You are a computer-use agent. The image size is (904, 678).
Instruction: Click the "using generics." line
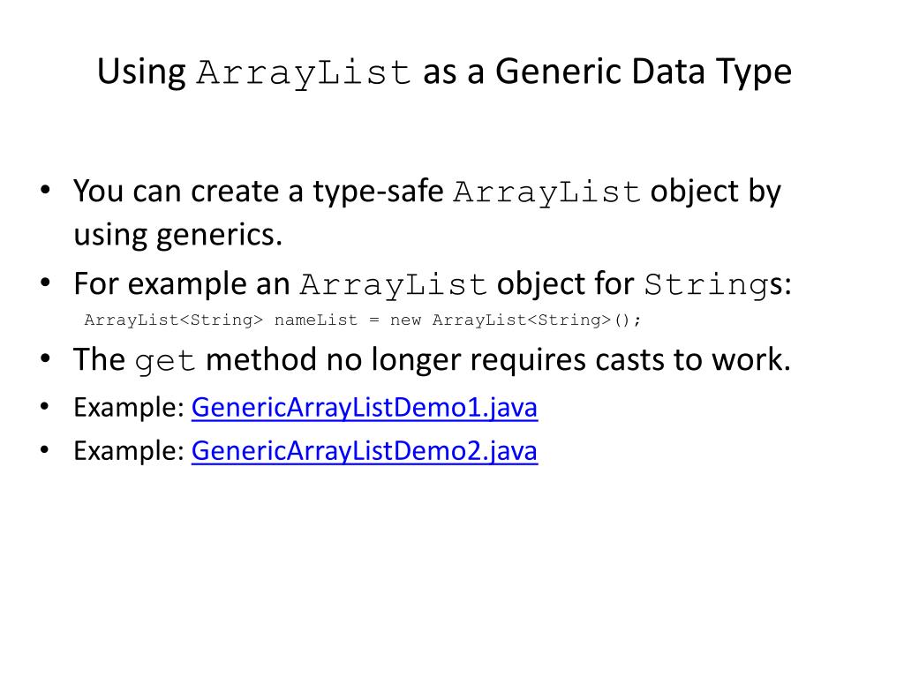(177, 234)
